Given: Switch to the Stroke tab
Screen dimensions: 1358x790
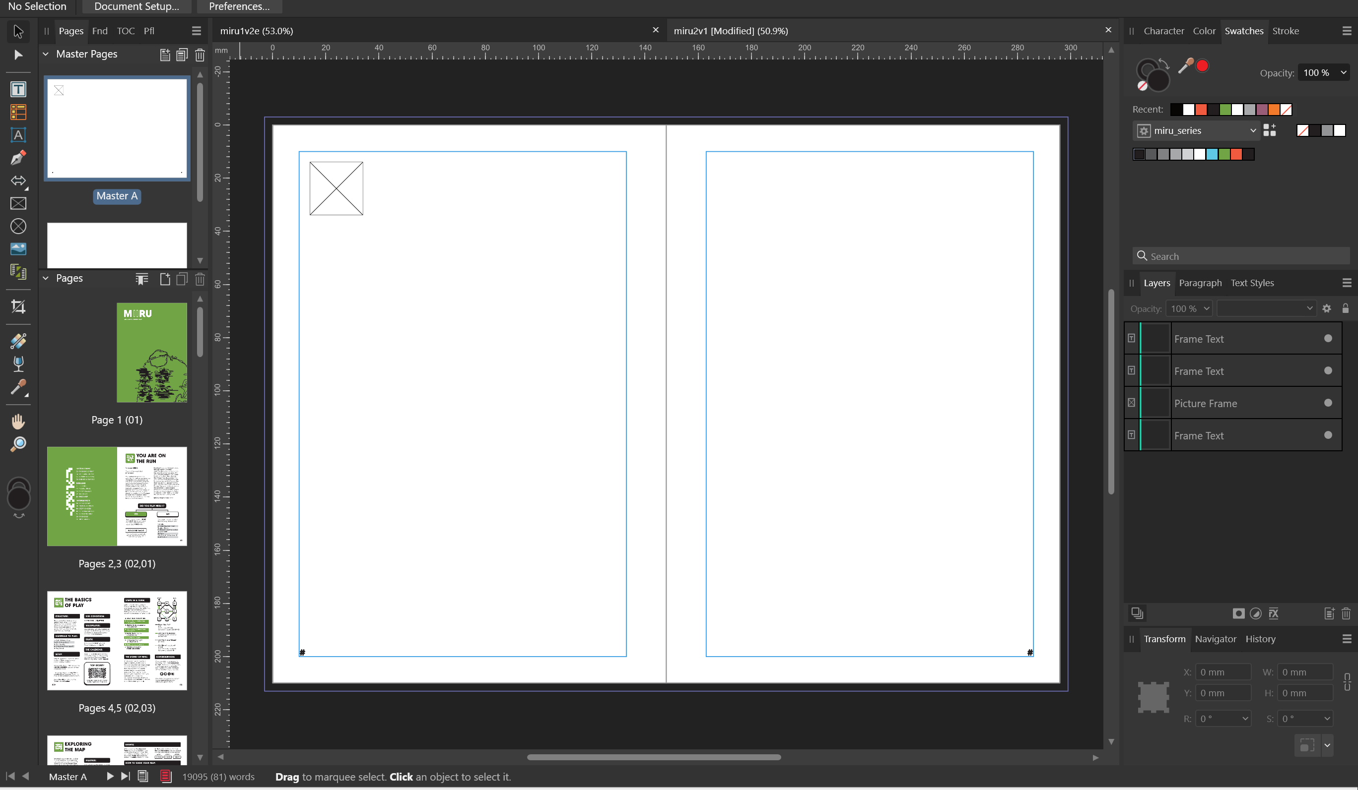Looking at the screenshot, I should point(1285,31).
